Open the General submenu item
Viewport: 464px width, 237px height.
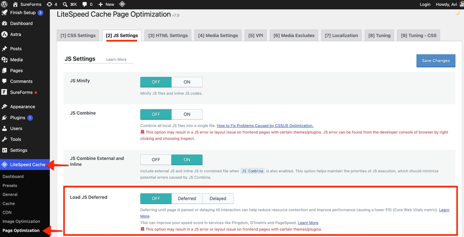pyautogui.click(x=10, y=195)
